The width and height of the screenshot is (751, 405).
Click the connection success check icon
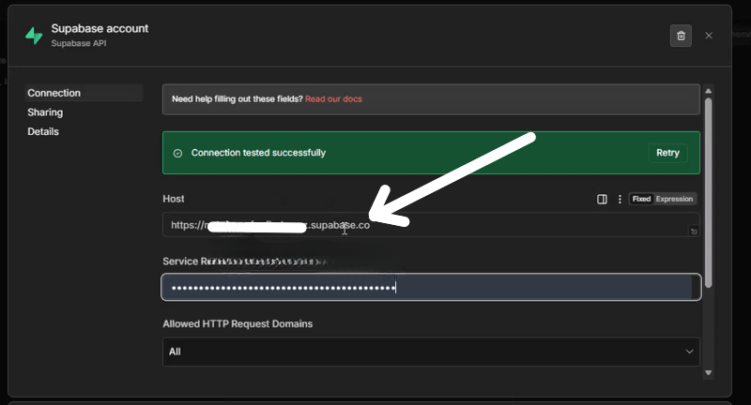(x=177, y=153)
